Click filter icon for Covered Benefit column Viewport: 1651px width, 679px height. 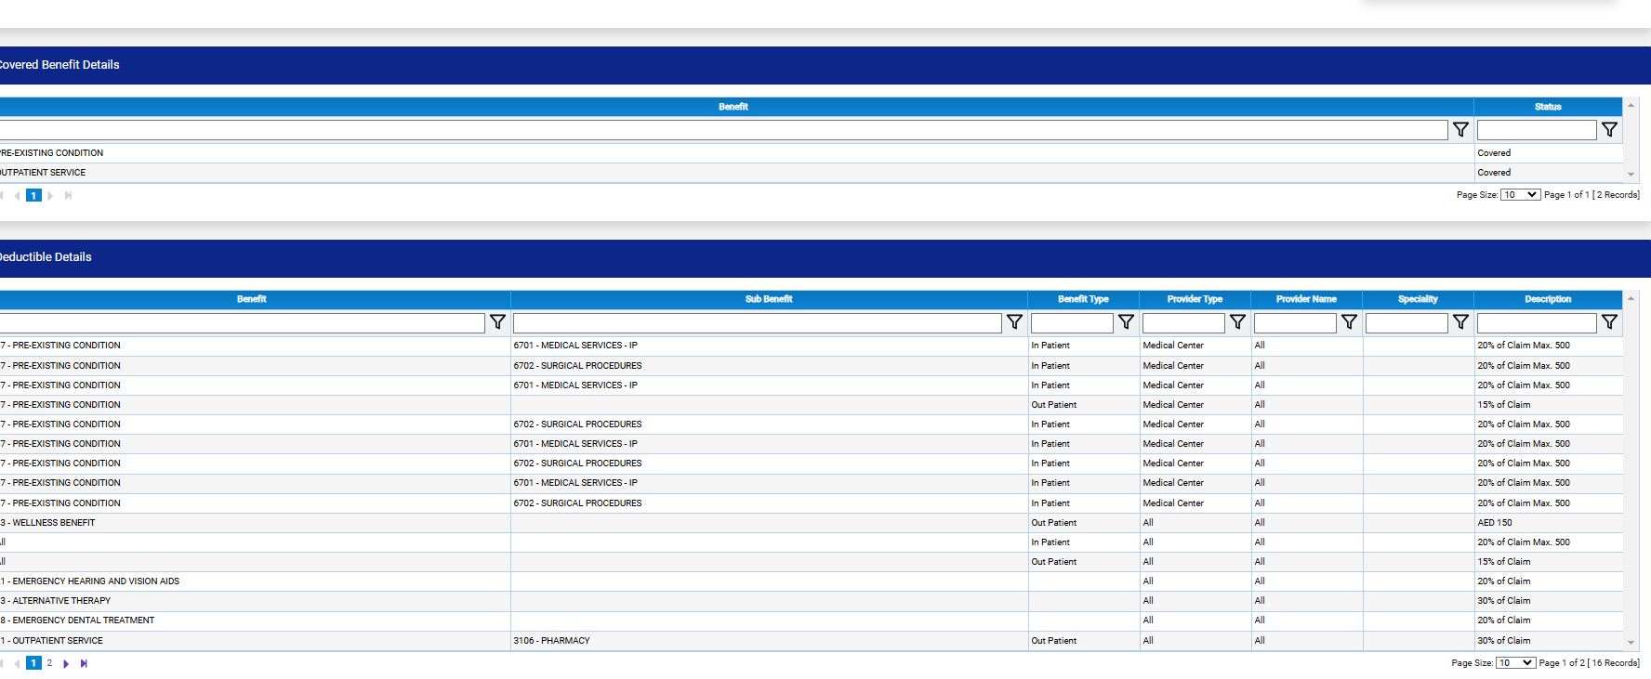1460,130
